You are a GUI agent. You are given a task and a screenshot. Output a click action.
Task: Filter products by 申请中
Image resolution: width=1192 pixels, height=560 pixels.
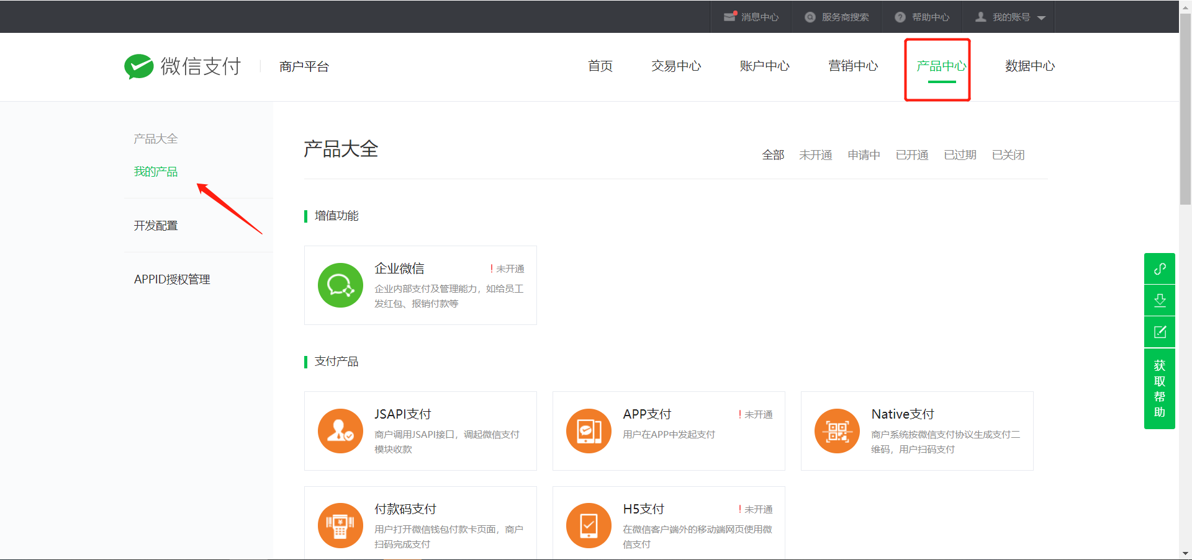coord(864,155)
